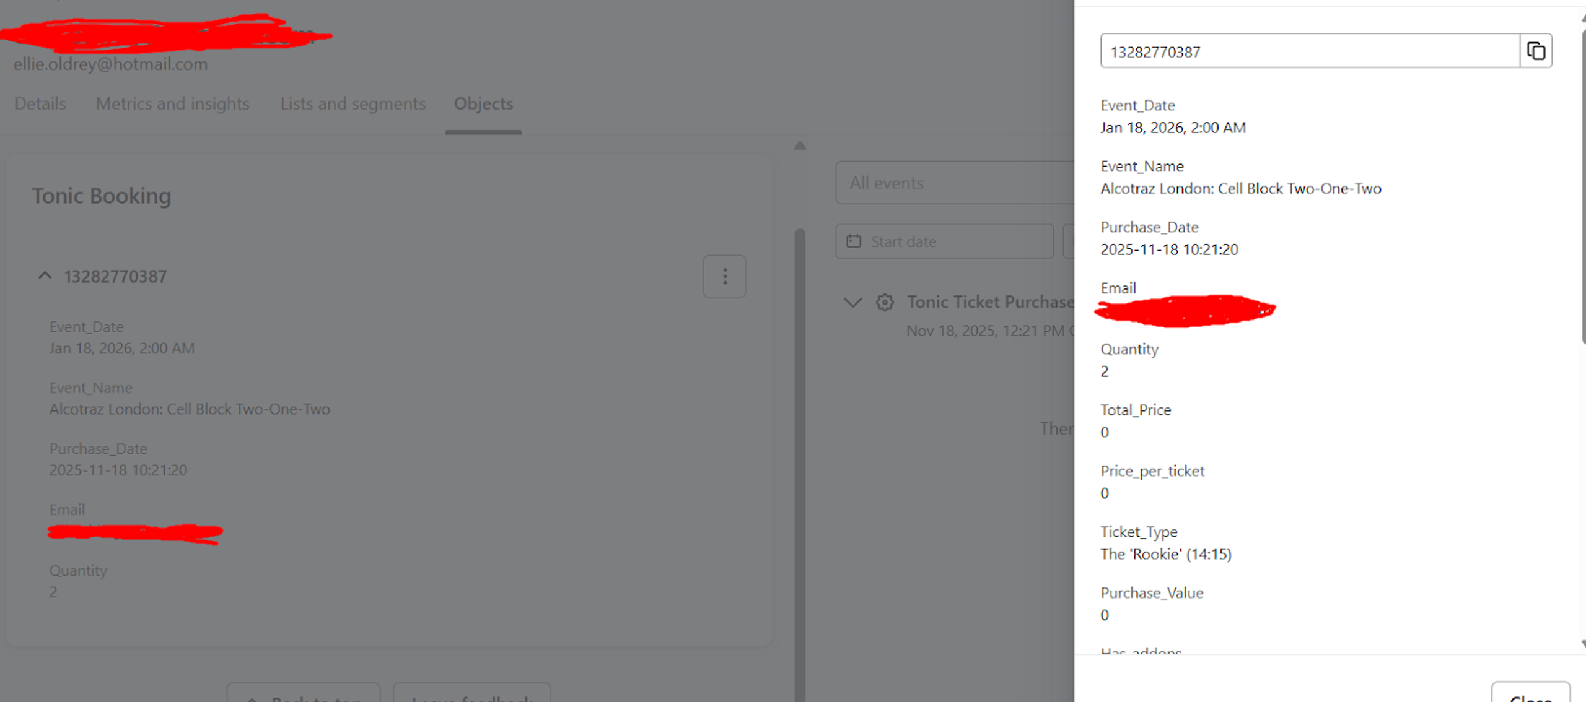Click the contact email ellie.oldrey@hotmail.com

(x=110, y=64)
